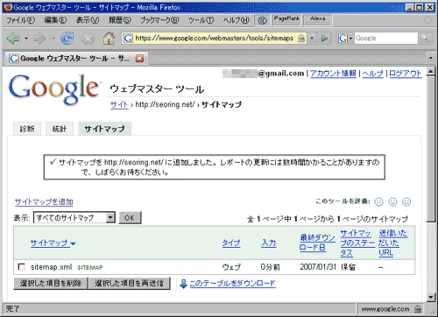Click the 選択した項目を再送信 button
Screen dimensions: 438x317
130,283
